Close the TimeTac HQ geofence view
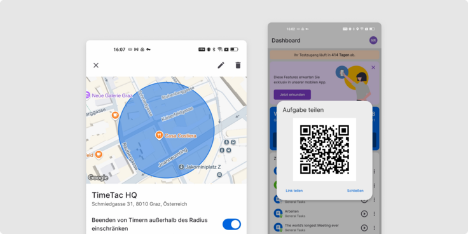 96,65
